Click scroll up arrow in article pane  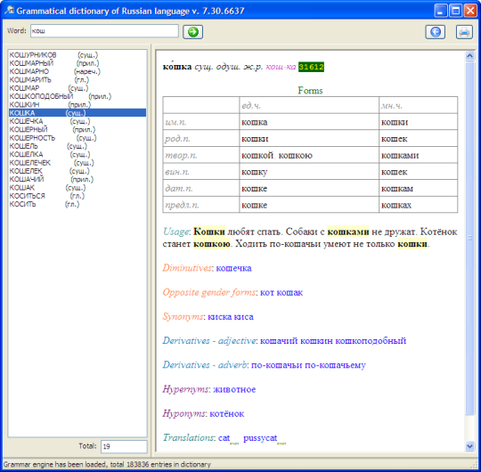pos(469,56)
